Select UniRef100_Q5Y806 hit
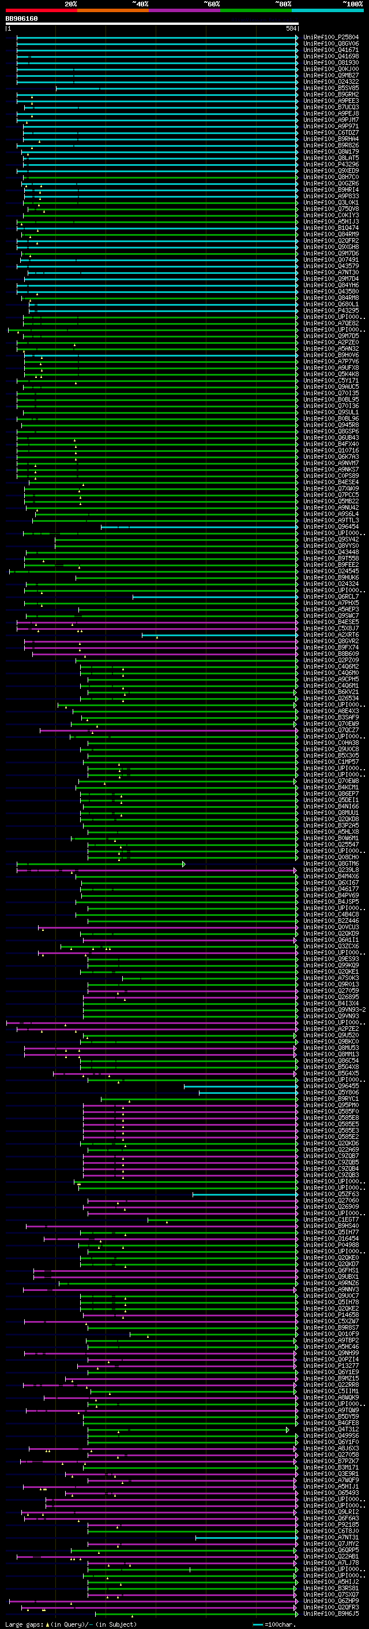 point(331,1092)
